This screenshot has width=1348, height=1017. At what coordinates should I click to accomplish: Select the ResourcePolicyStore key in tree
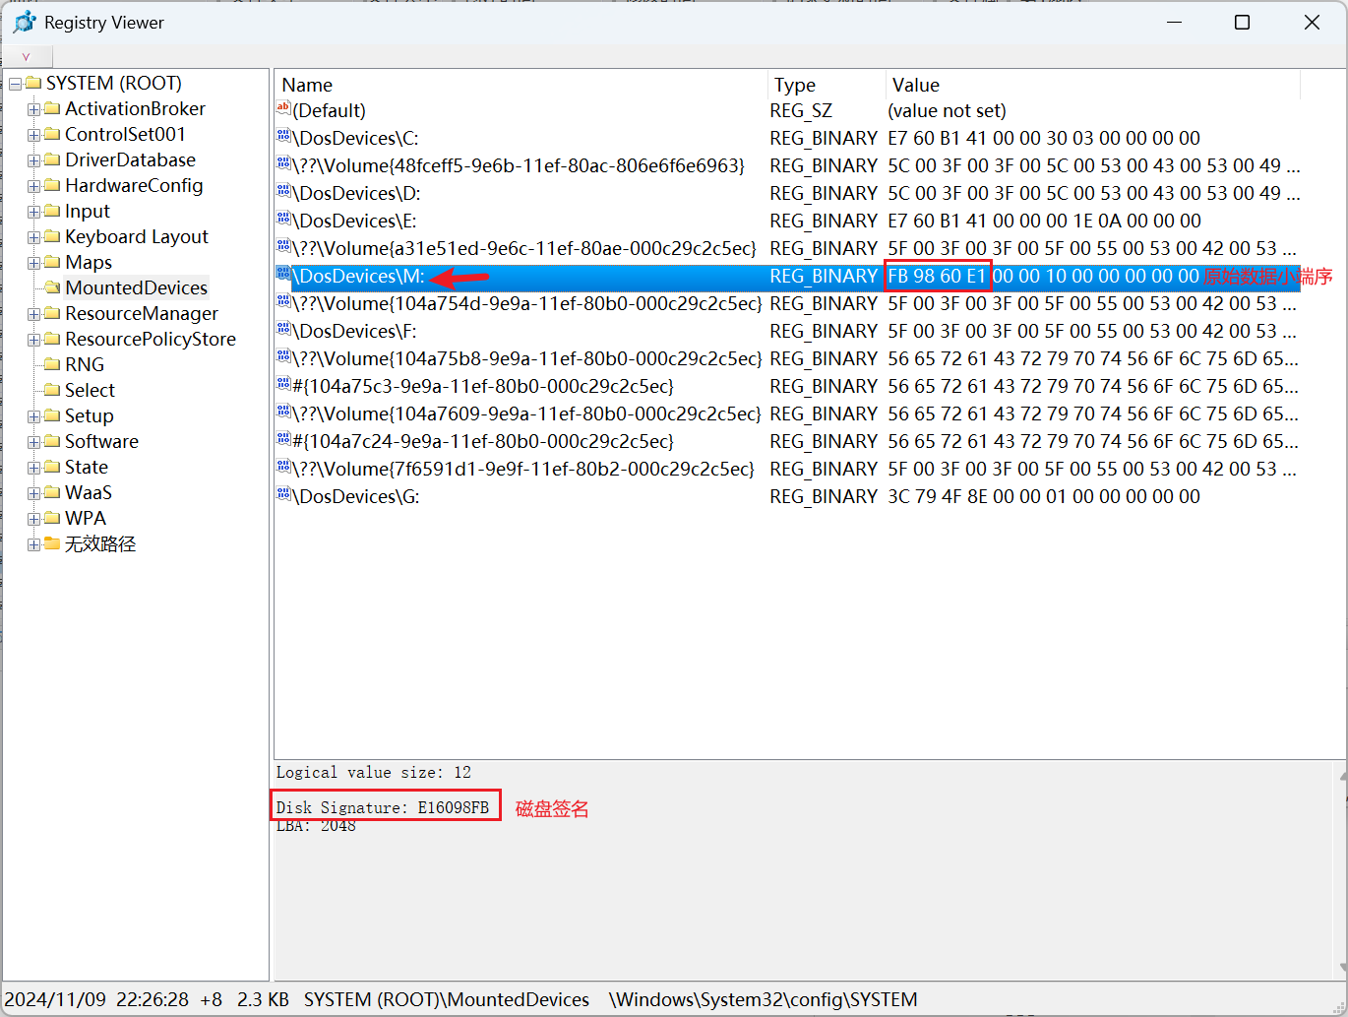point(150,339)
